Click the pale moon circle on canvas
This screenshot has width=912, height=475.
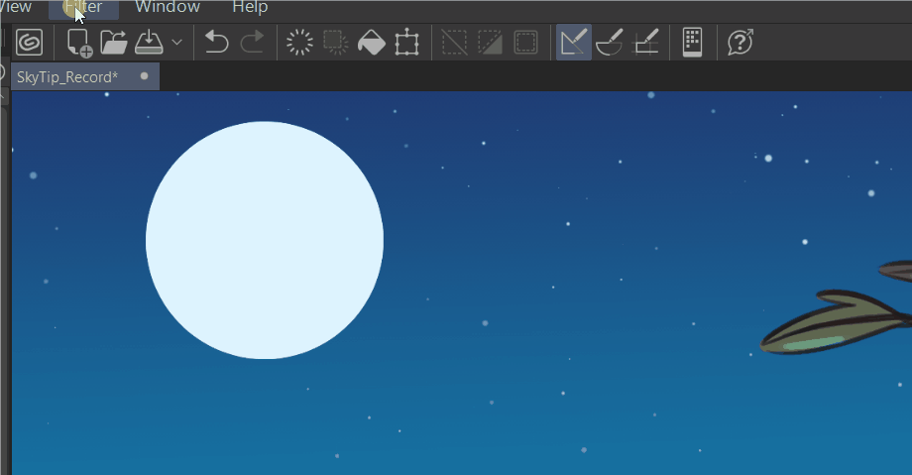coord(265,240)
